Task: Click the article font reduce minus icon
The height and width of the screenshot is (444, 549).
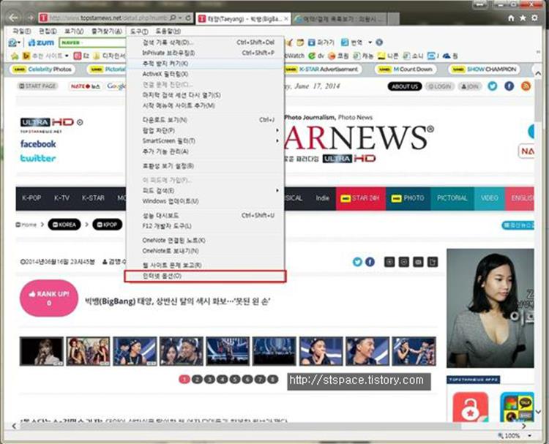Action: (x=403, y=262)
